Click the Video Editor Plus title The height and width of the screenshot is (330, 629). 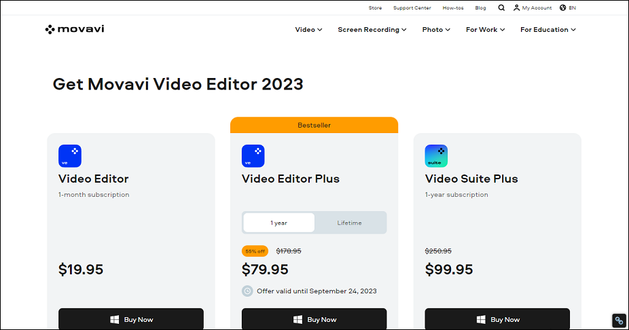[291, 179]
